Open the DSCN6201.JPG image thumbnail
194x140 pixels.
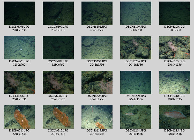point(19,48)
